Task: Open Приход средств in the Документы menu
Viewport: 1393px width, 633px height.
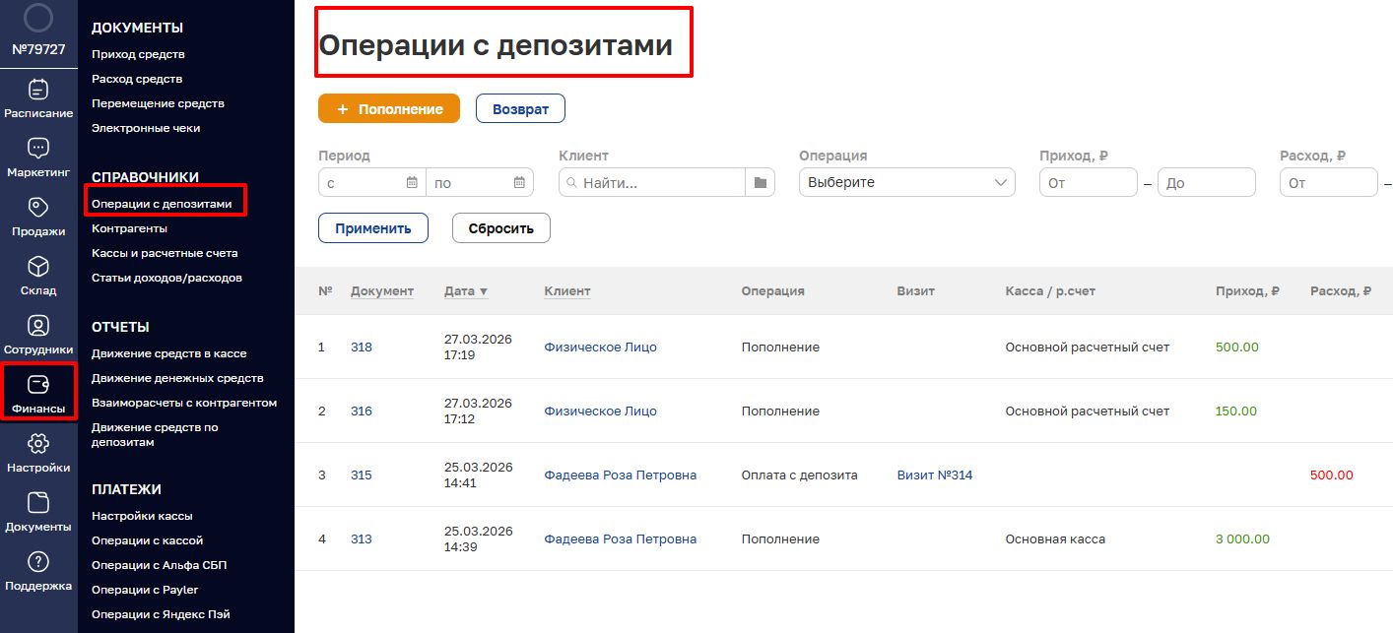Action: click(138, 54)
